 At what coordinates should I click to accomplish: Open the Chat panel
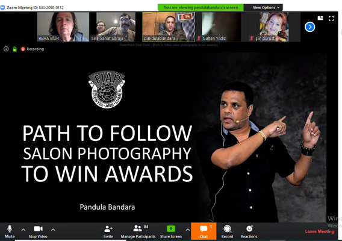click(204, 231)
